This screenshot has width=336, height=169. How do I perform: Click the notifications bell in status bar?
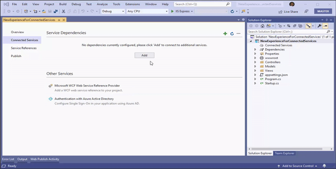click(x=324, y=166)
